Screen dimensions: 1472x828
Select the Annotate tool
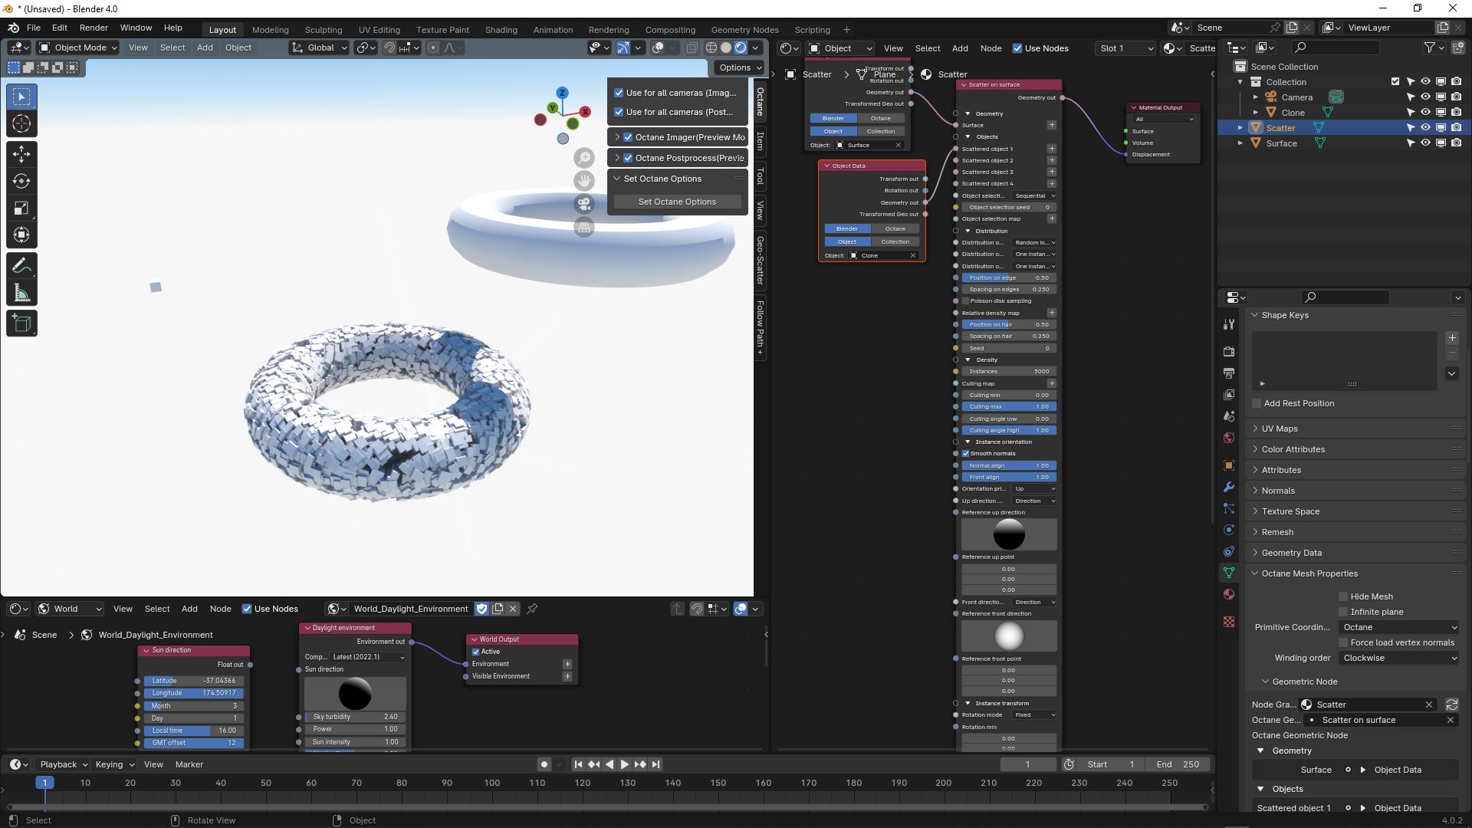[21, 265]
